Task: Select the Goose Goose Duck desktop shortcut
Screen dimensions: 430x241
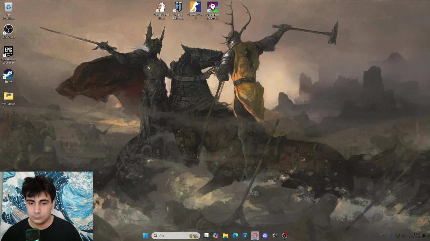Action: click(162, 11)
